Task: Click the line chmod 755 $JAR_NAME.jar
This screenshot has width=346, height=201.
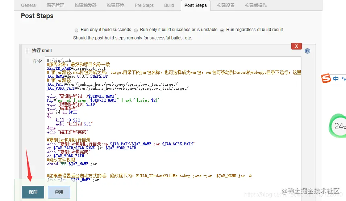Action: 72,164
